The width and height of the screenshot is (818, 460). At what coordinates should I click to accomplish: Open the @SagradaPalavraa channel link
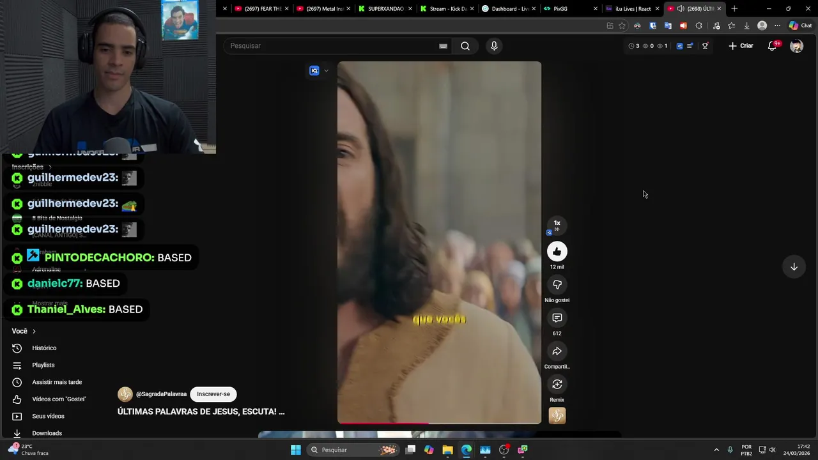click(162, 394)
